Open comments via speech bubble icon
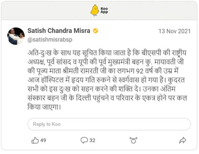This screenshot has width=199, height=154. click(x=84, y=140)
